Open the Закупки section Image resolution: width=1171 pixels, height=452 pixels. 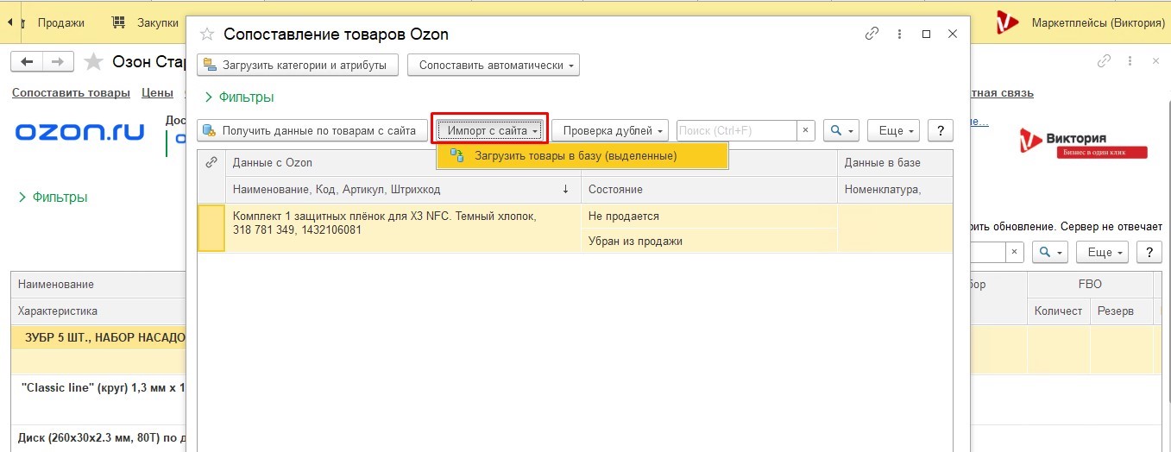click(x=147, y=22)
